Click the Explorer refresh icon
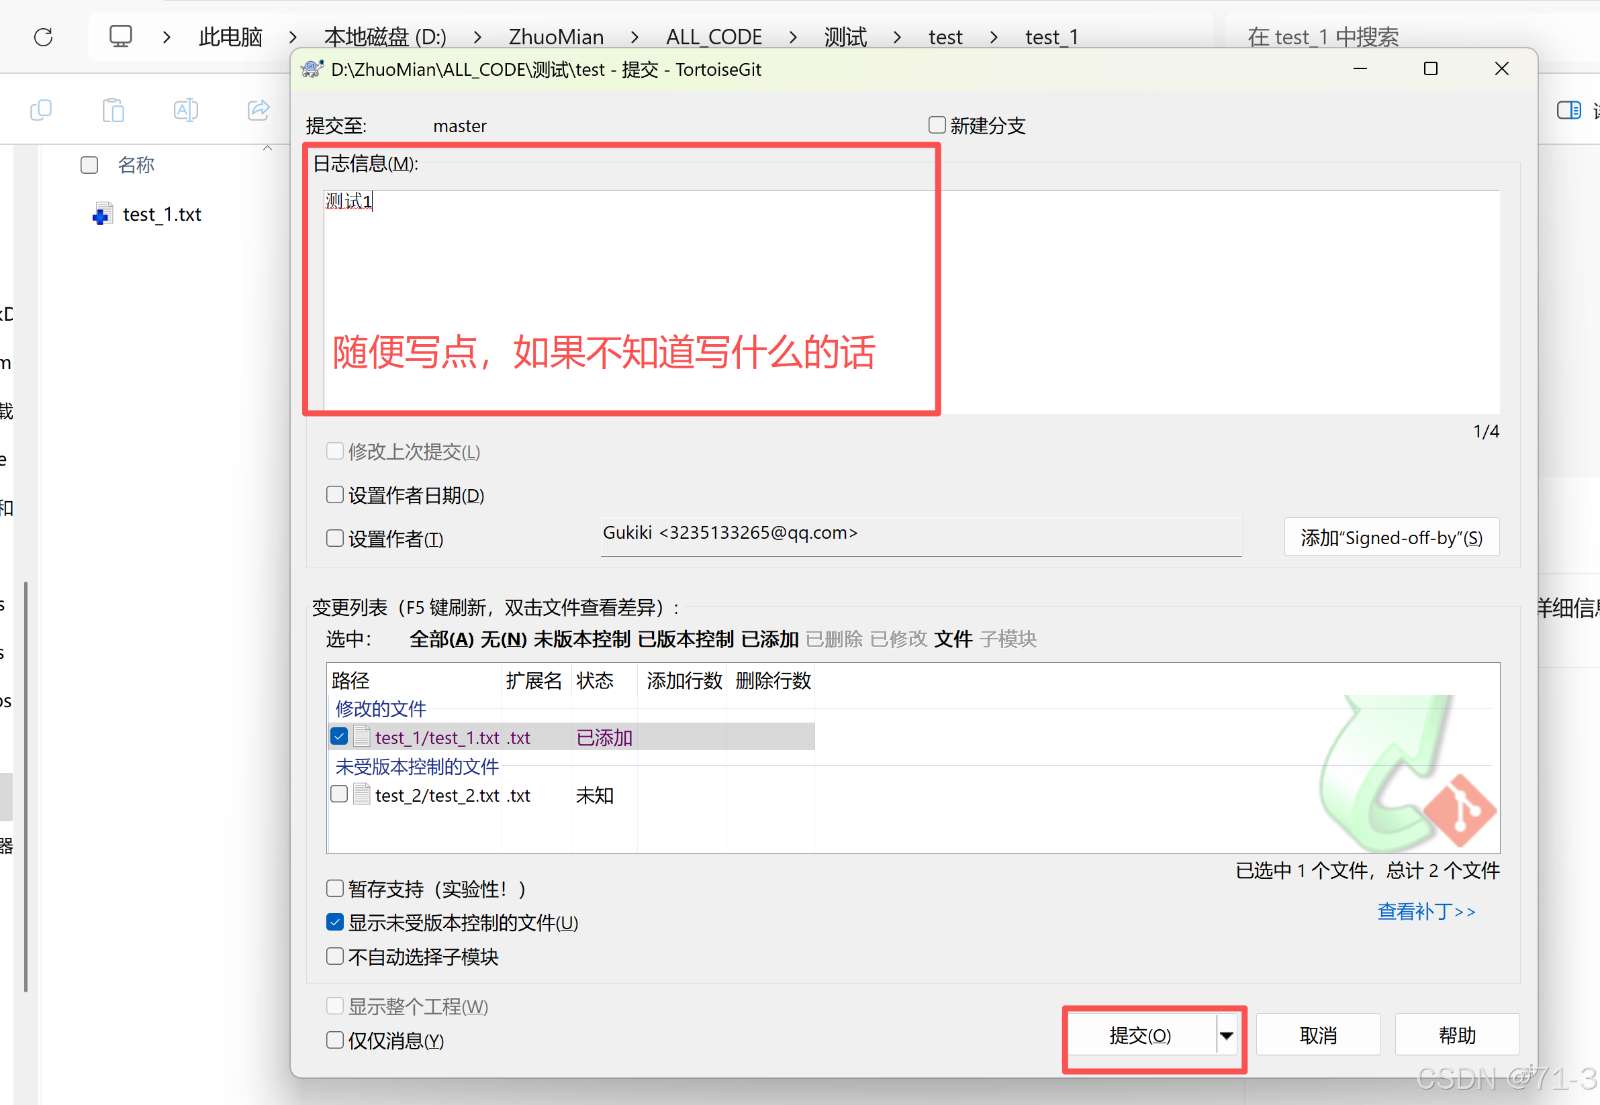This screenshot has height=1105, width=1600. coord(43,37)
